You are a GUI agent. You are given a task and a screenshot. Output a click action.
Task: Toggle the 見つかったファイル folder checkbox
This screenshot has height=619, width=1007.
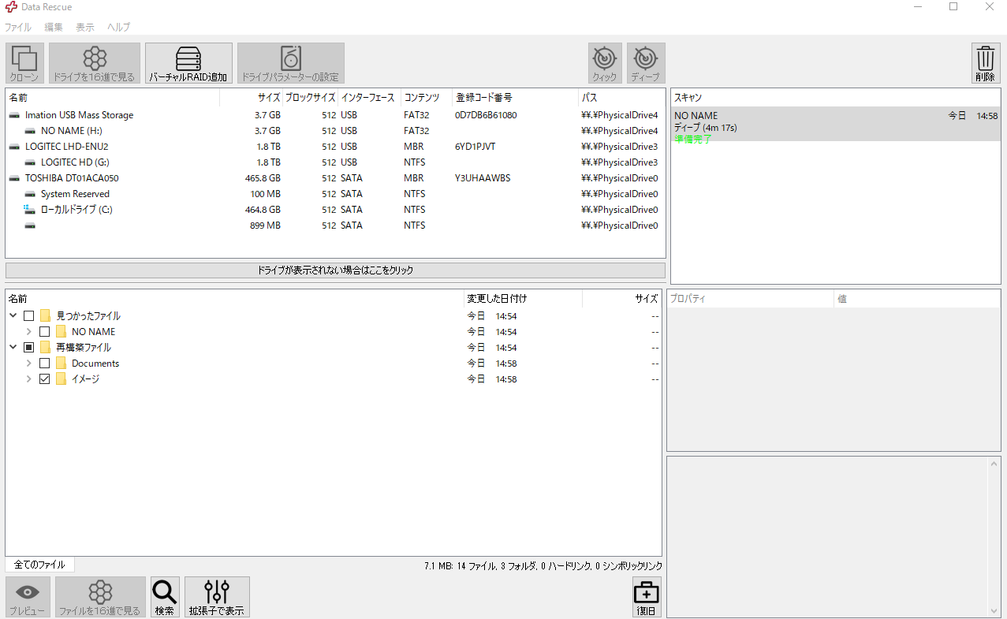(x=29, y=316)
